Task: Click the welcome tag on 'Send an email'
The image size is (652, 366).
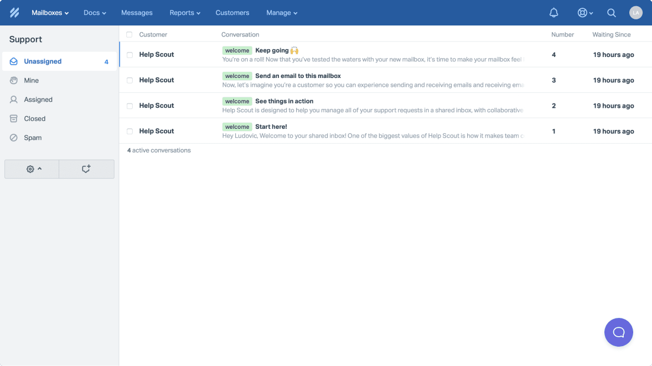Action: click(x=237, y=76)
